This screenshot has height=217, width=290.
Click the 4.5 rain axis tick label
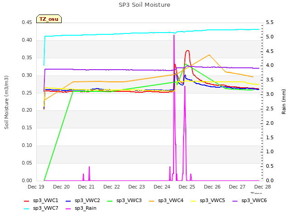tap(270, 51)
